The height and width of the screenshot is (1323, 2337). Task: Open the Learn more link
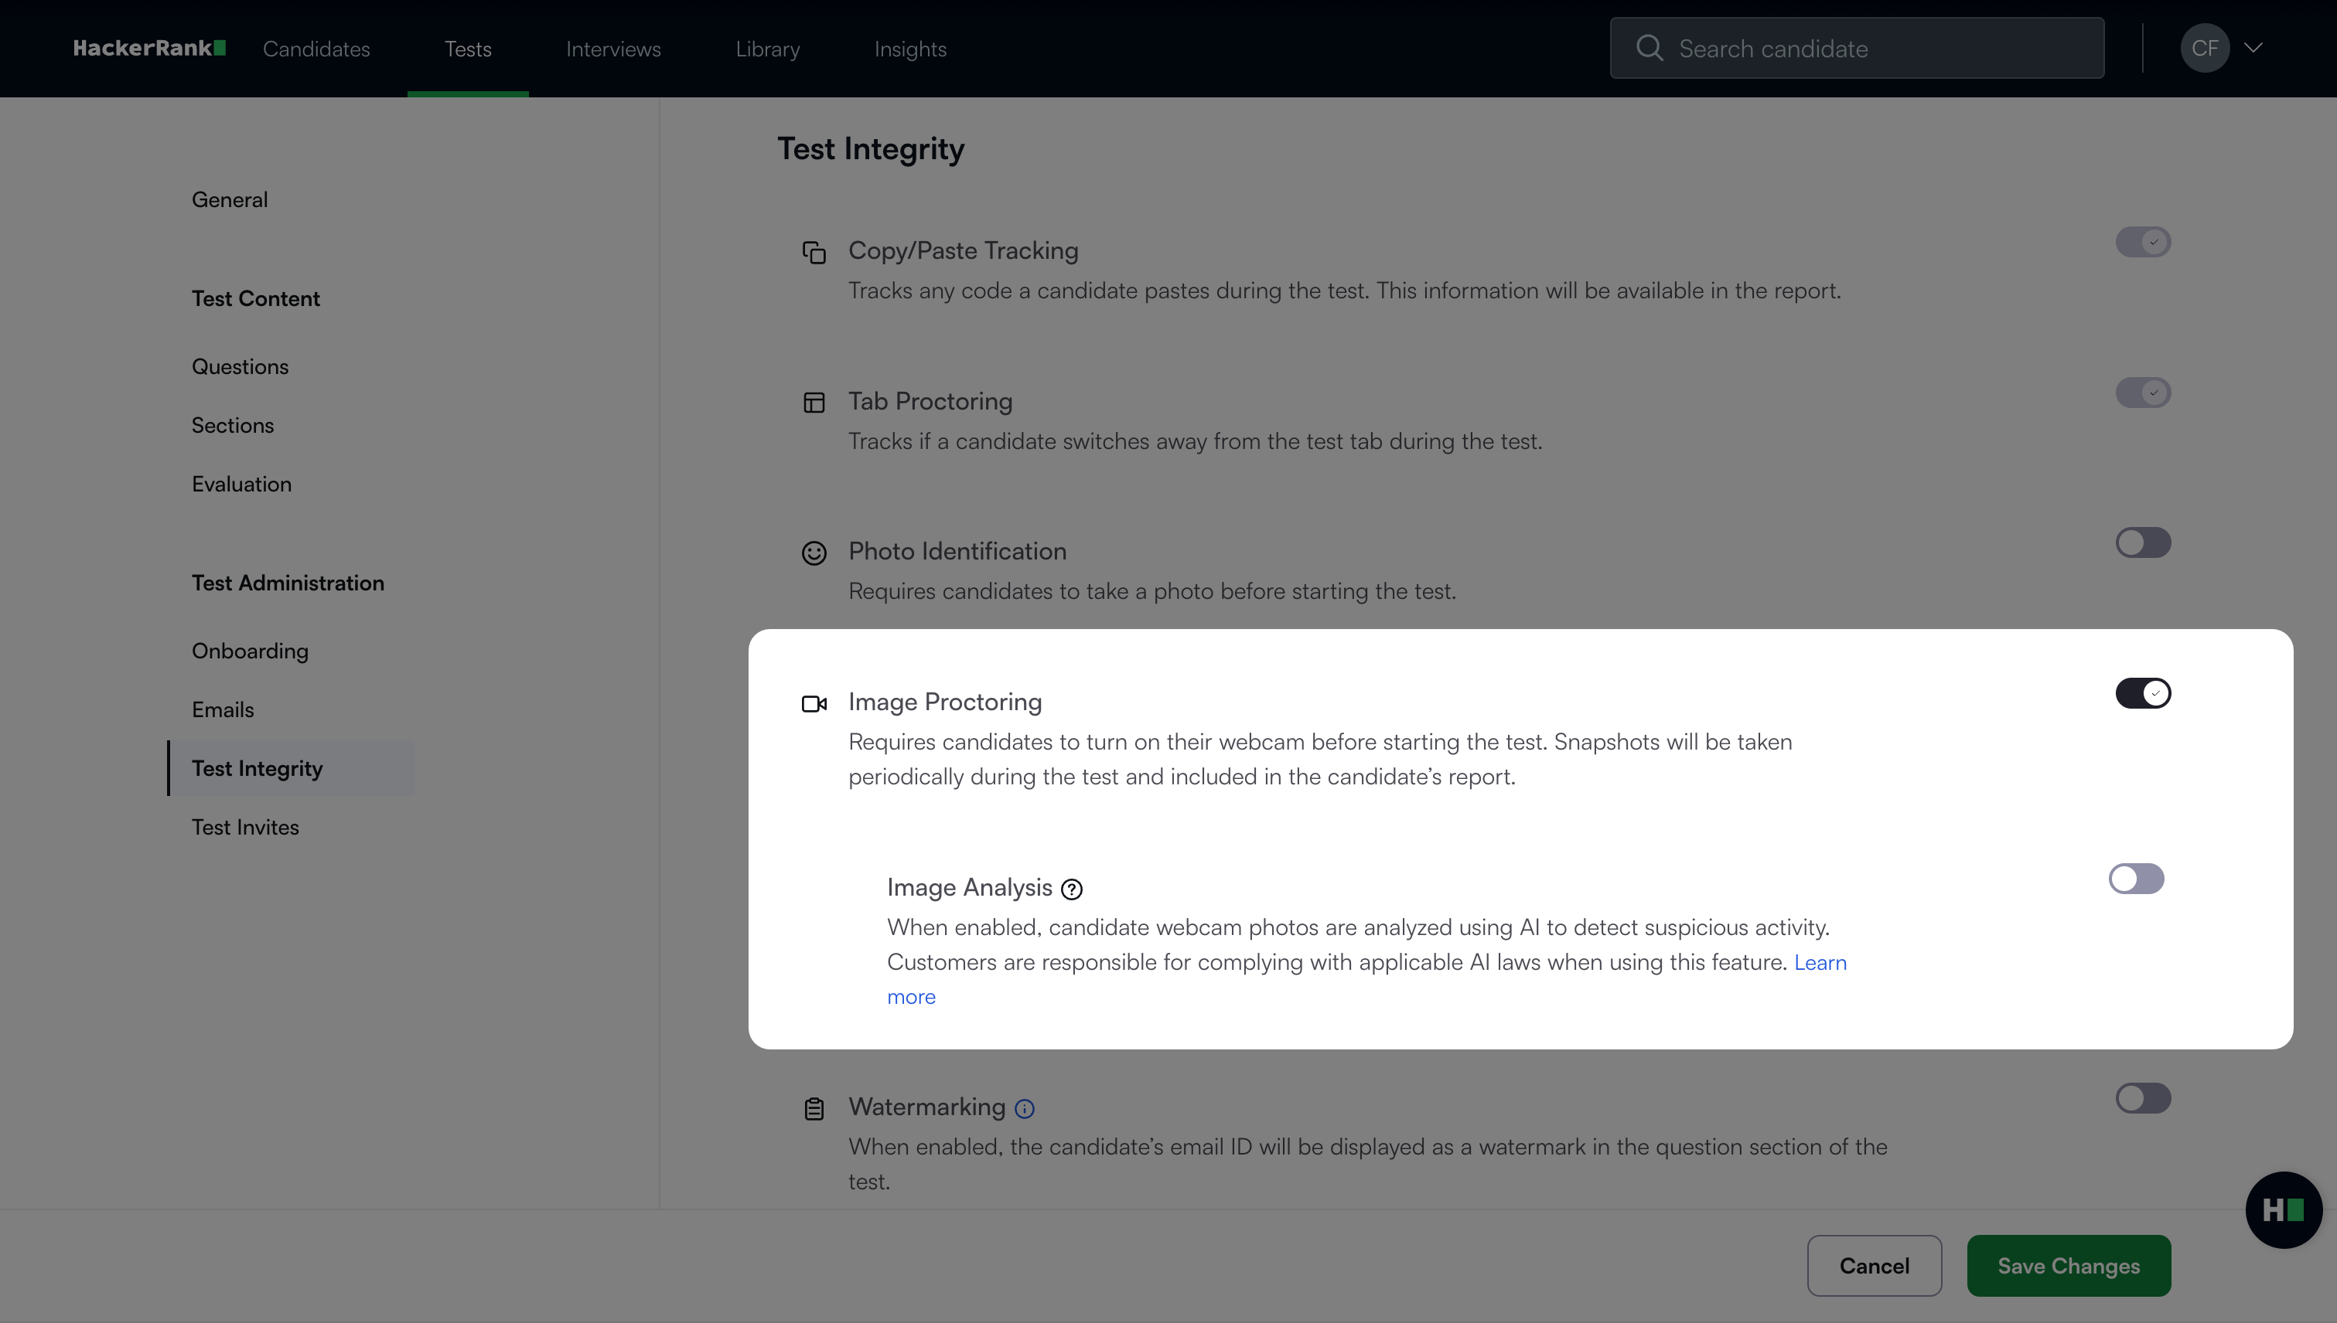1820,962
